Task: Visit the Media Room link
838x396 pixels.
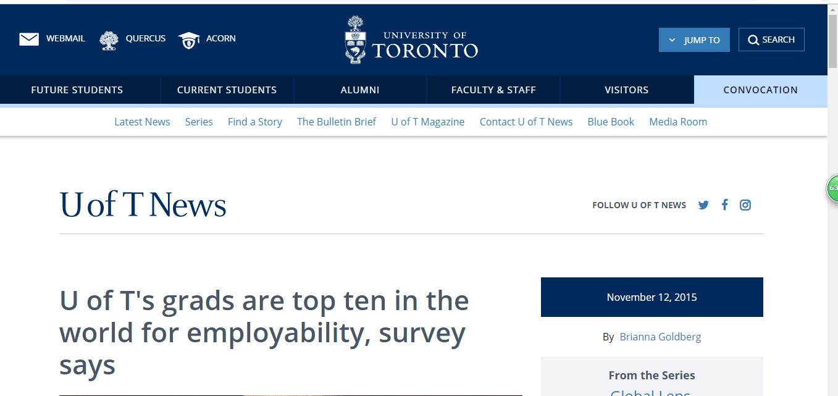Action: [678, 122]
